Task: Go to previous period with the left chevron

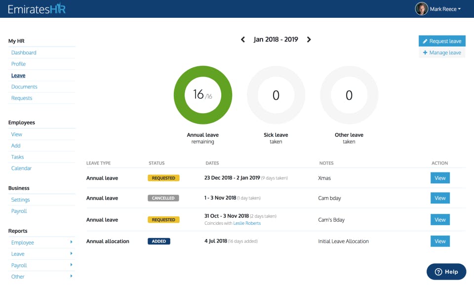Action: [242, 39]
